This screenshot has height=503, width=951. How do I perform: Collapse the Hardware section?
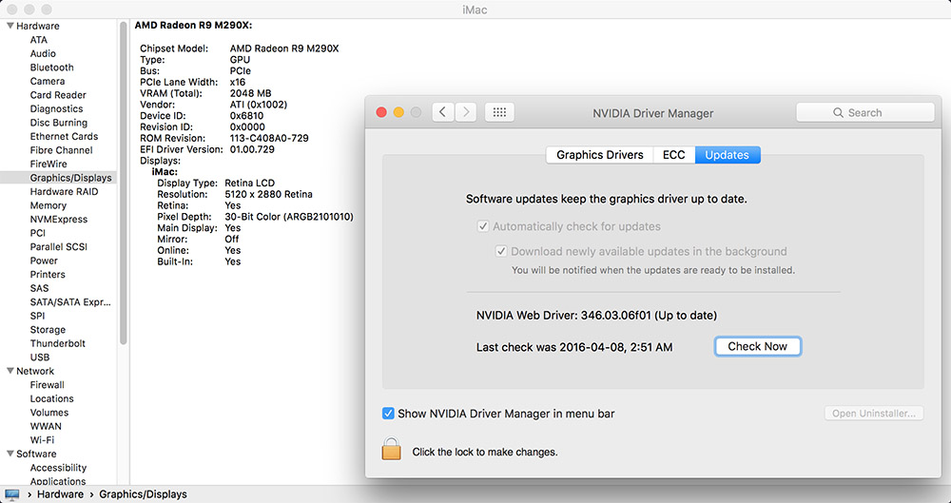[x=10, y=26]
